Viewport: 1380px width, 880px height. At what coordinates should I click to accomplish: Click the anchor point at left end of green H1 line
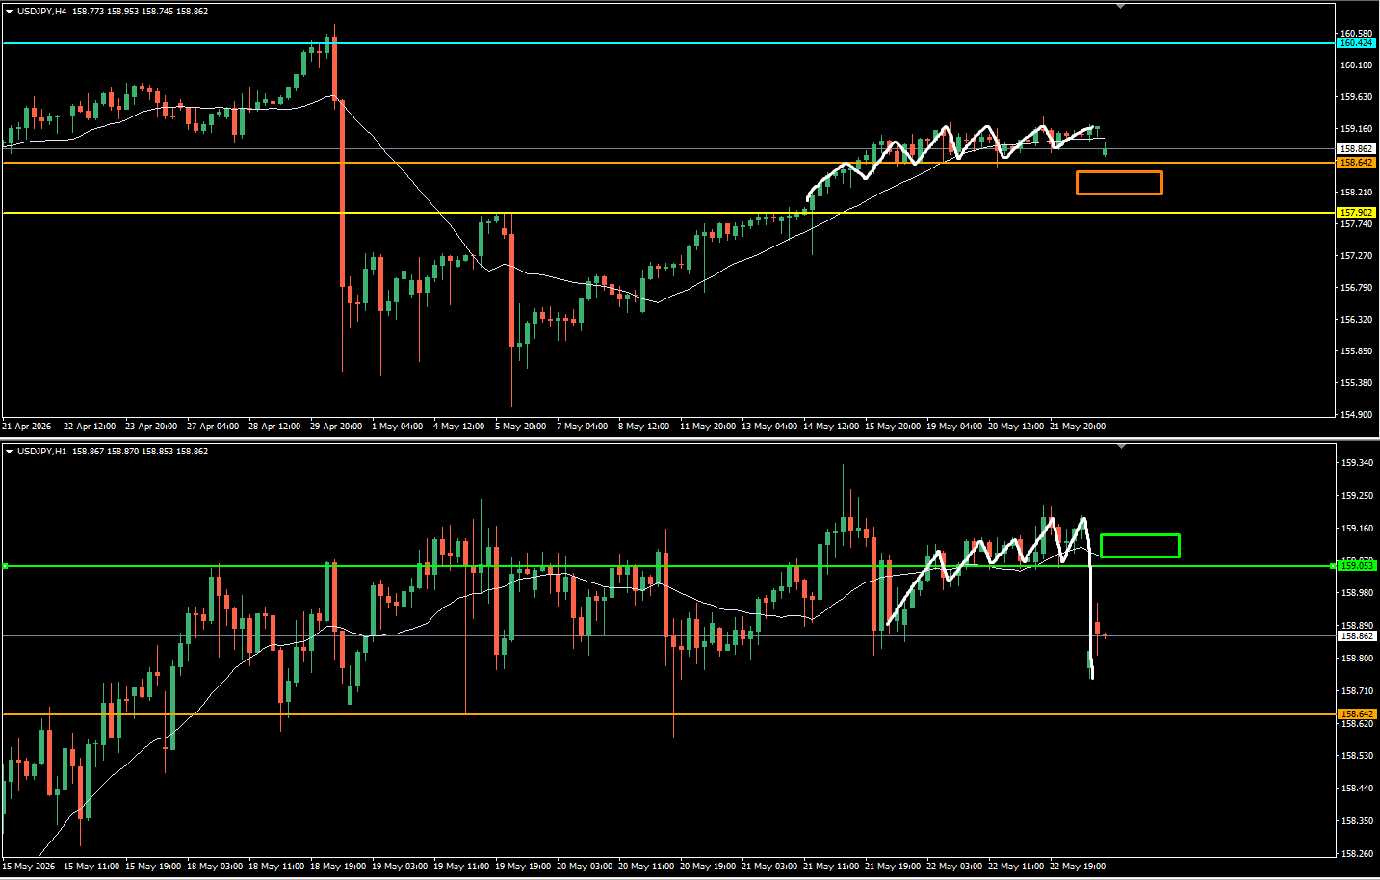coord(5,566)
